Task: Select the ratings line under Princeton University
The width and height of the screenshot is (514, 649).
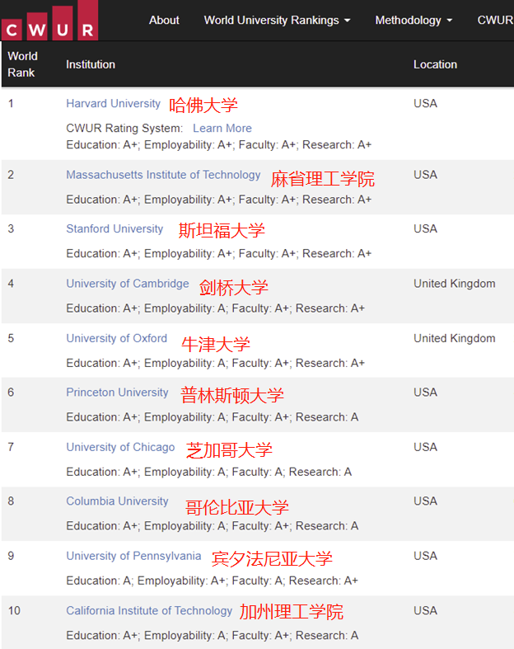Action: (213, 416)
